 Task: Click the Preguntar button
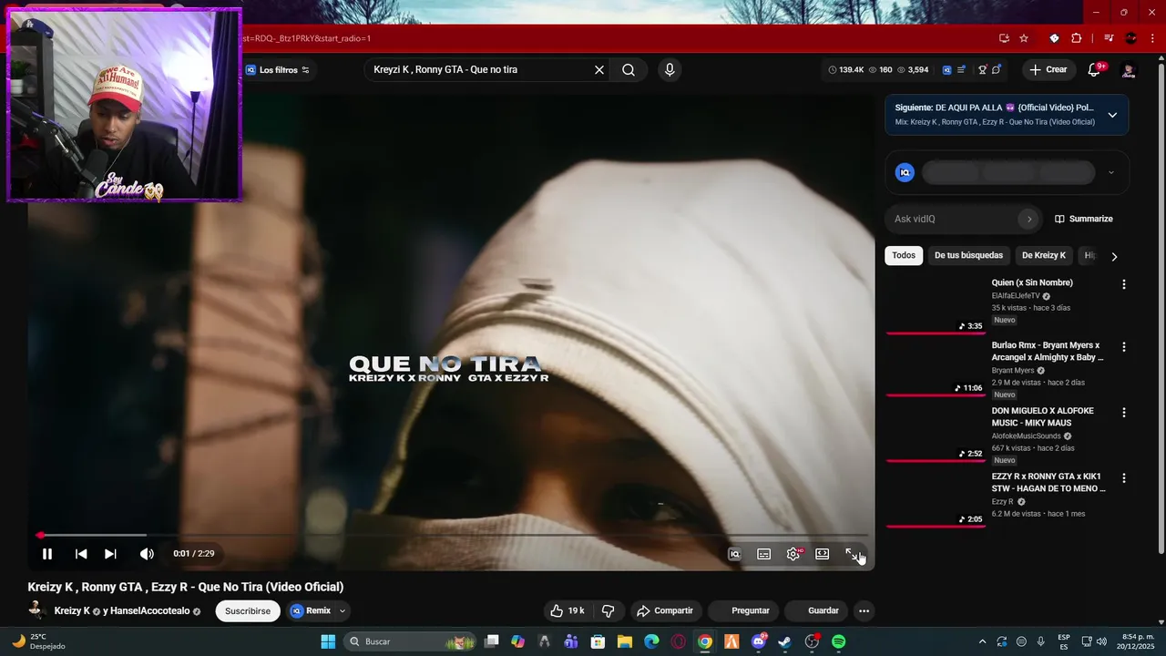click(x=743, y=610)
